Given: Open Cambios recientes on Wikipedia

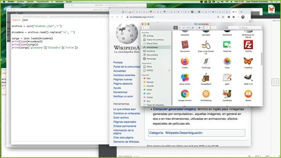Looking at the screenshot, I should [x=124, y=75].
